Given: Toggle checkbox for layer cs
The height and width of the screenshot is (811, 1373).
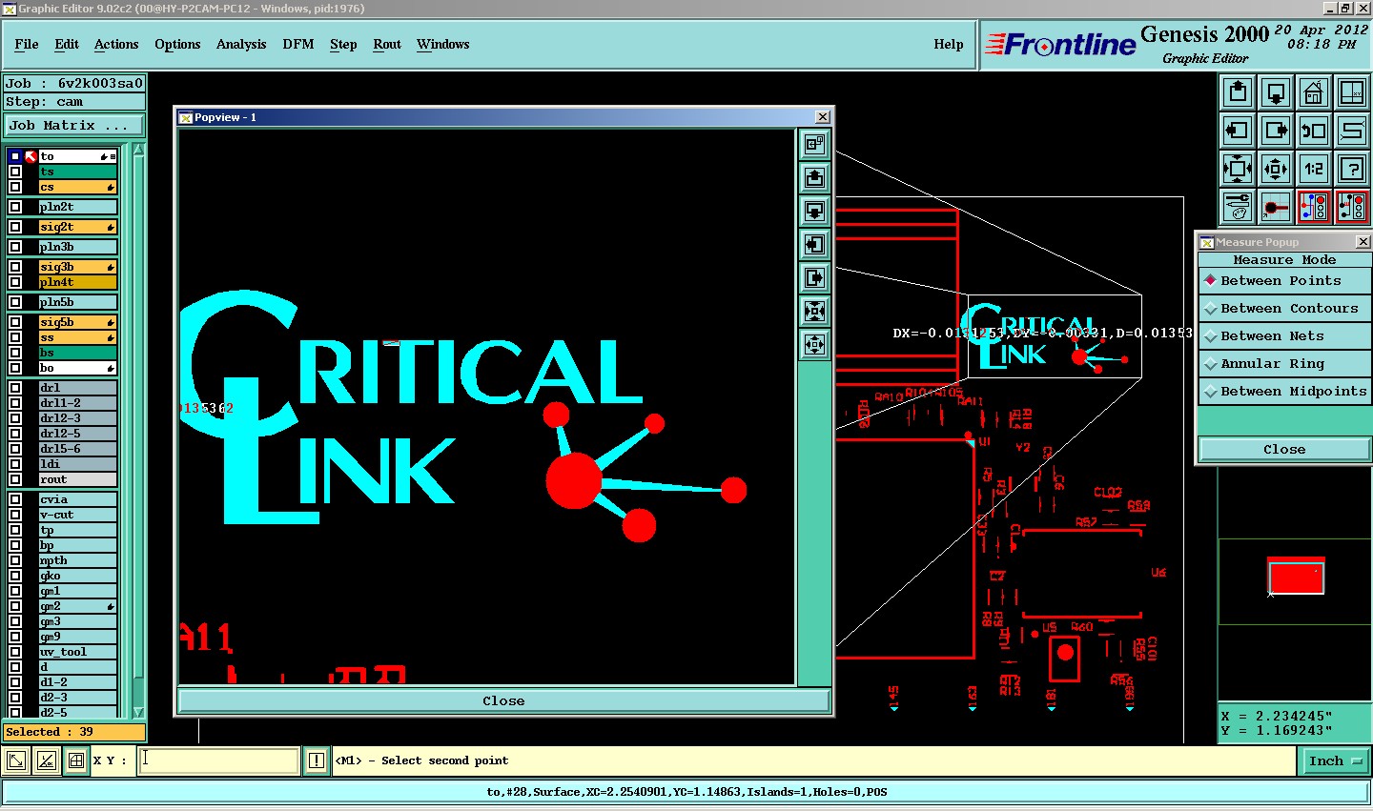Looking at the screenshot, I should 15,187.
